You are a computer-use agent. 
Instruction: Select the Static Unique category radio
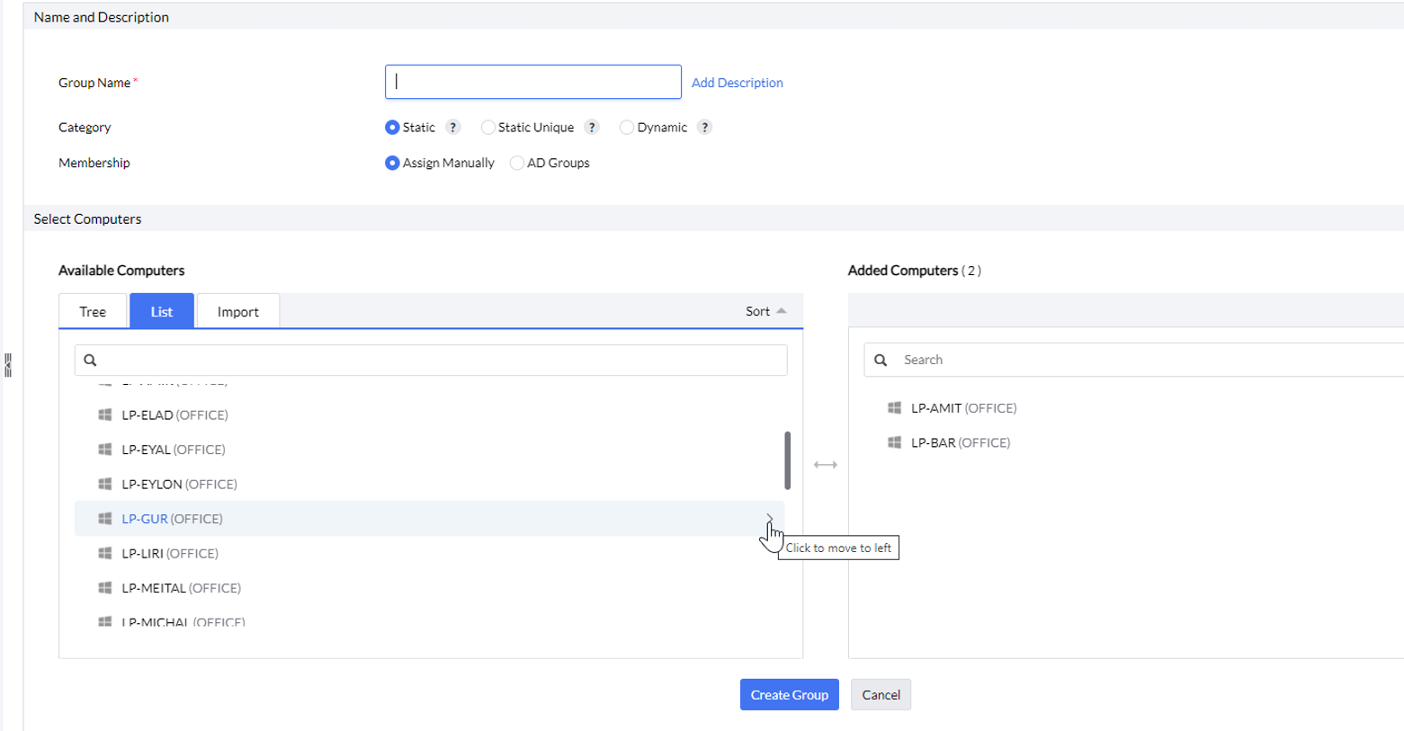pos(487,128)
